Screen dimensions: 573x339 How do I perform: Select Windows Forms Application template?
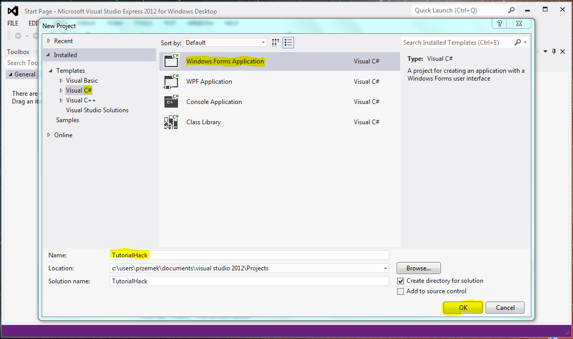[x=279, y=61]
